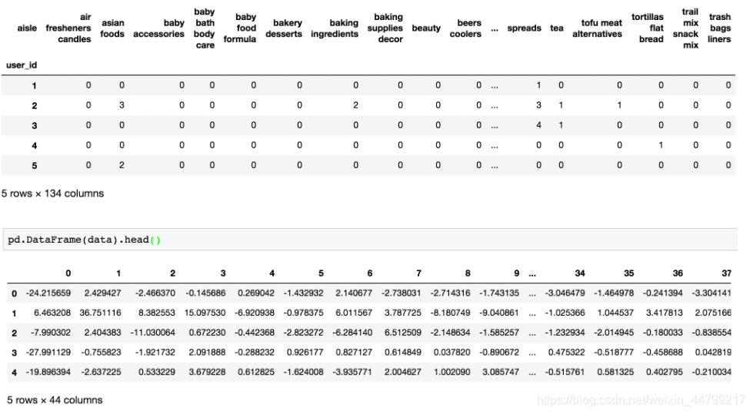Select the 'air fresheners candles' column header
This screenshot has height=414, width=753.
pyautogui.click(x=68, y=28)
